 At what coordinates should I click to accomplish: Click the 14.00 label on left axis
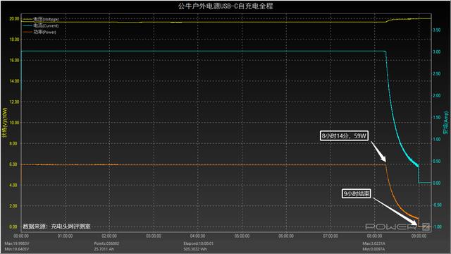tap(14, 81)
